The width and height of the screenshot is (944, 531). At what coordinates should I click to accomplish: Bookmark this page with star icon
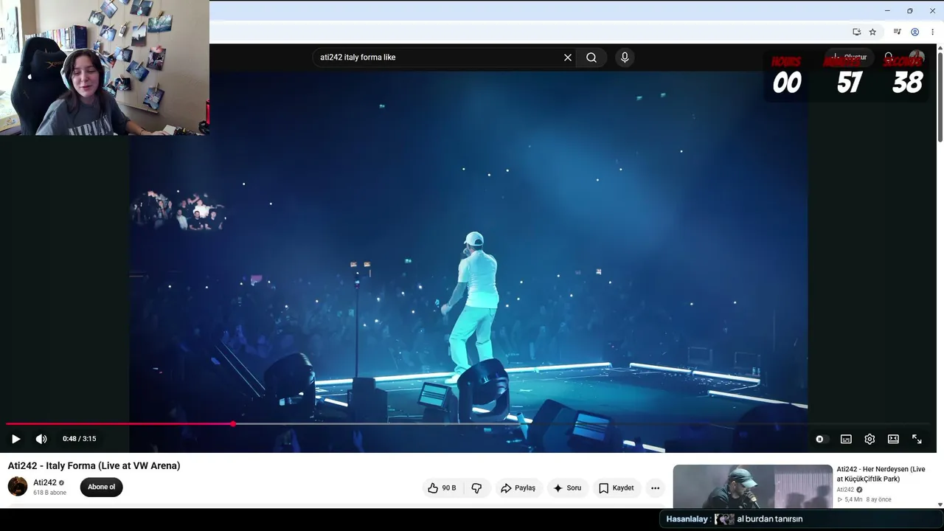tap(872, 32)
